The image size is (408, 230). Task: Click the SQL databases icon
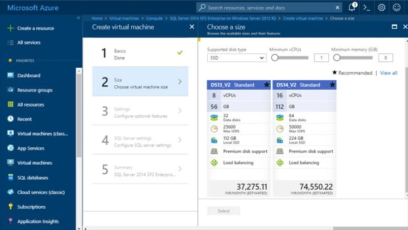click(x=11, y=177)
